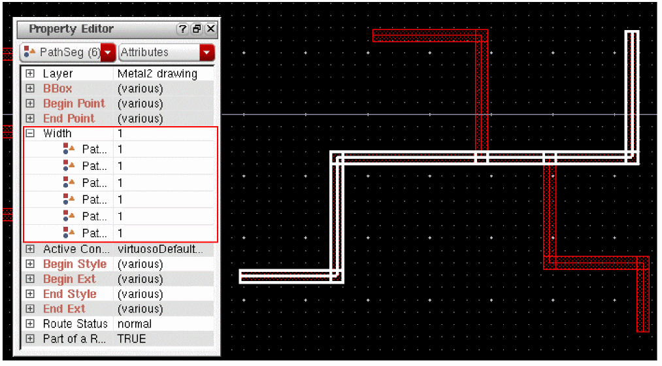Screen dimensions: 662x366
Task: Click the End Point value '(various)'
Action: (140, 118)
